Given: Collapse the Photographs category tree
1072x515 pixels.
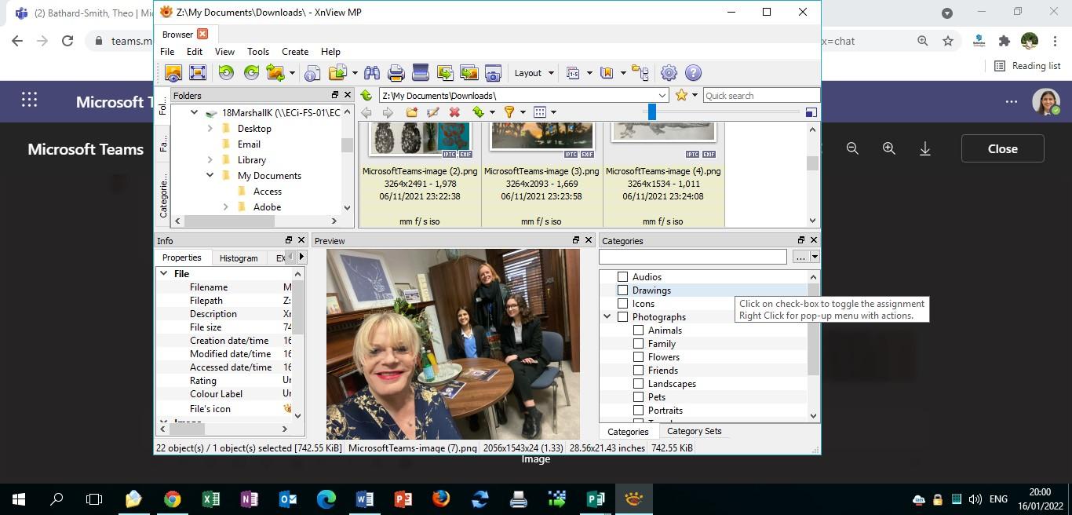Looking at the screenshot, I should (x=607, y=316).
